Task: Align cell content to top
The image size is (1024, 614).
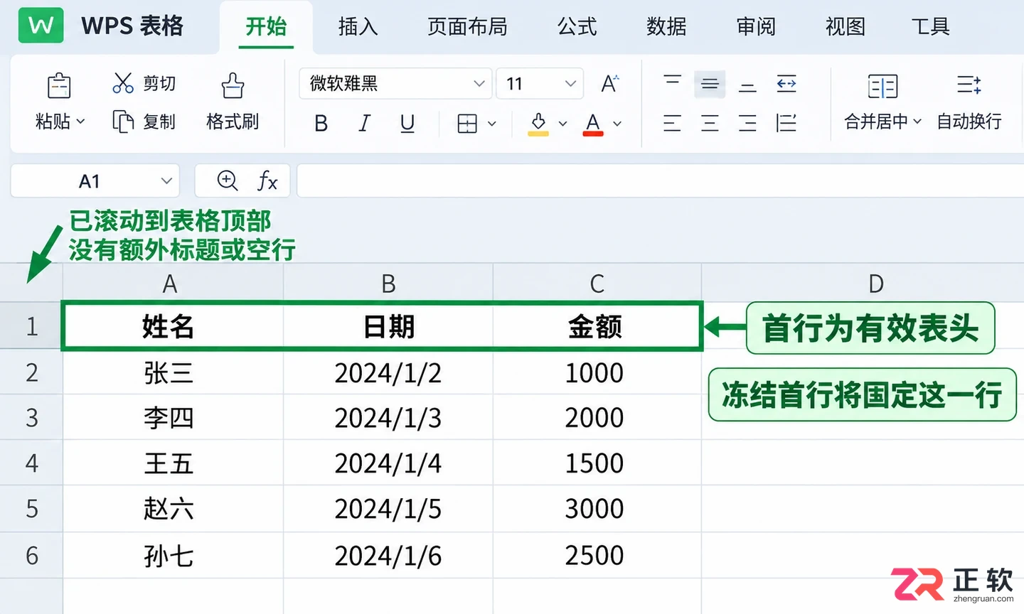Action: point(672,80)
